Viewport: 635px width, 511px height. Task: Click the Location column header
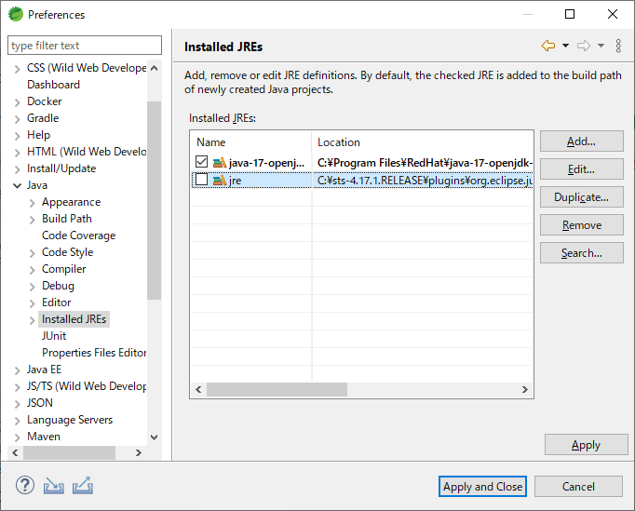423,142
